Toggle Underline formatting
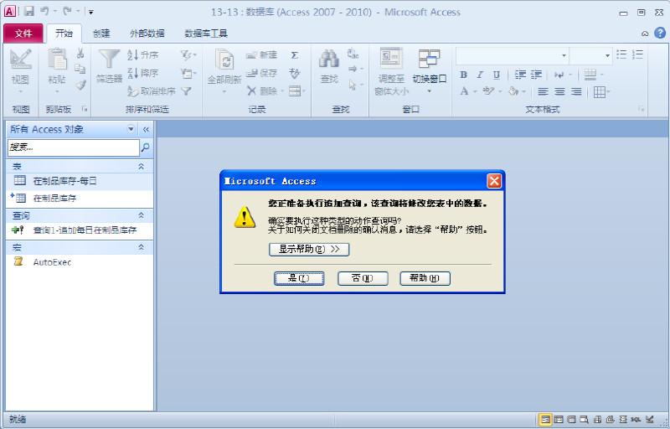 (x=496, y=75)
